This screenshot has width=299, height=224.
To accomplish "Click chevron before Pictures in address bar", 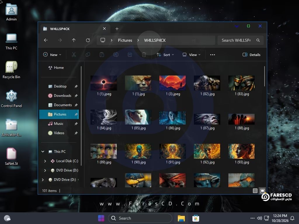I will [x=112, y=40].
